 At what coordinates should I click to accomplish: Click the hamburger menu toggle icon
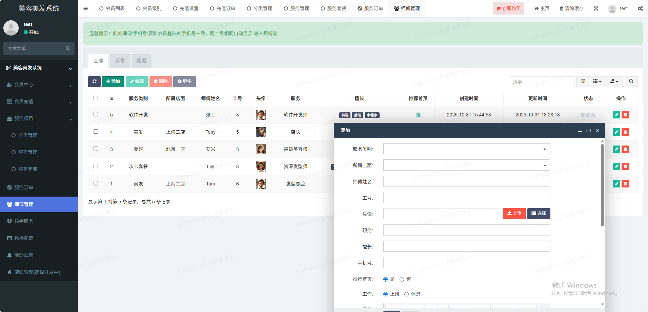tap(85, 8)
